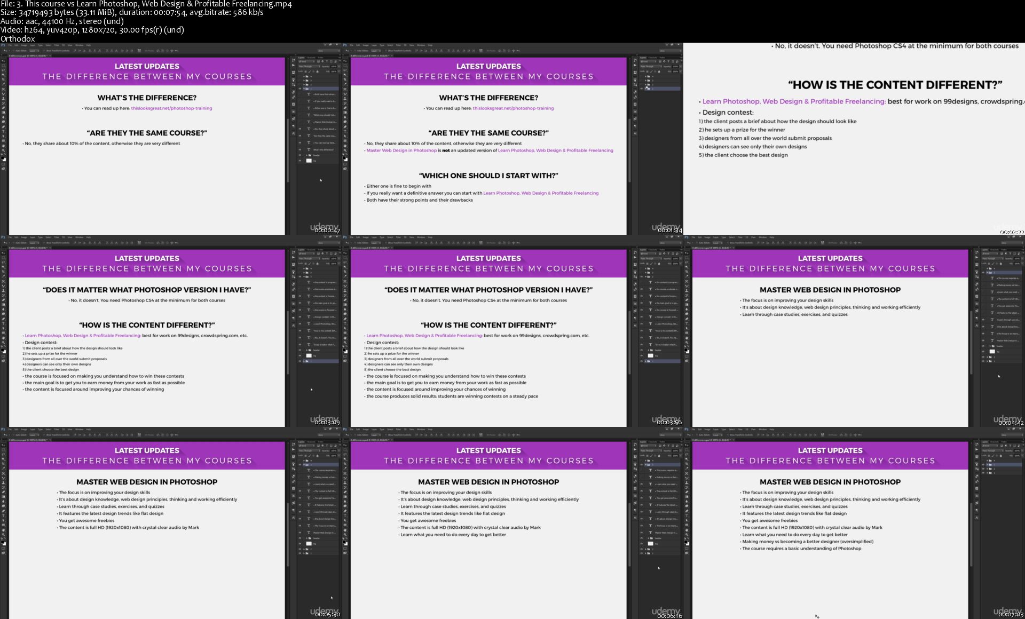Choose the Eyedropper tool in the 00:00:47 frame
The width and height of the screenshot is (1025, 619).
click(x=3, y=84)
